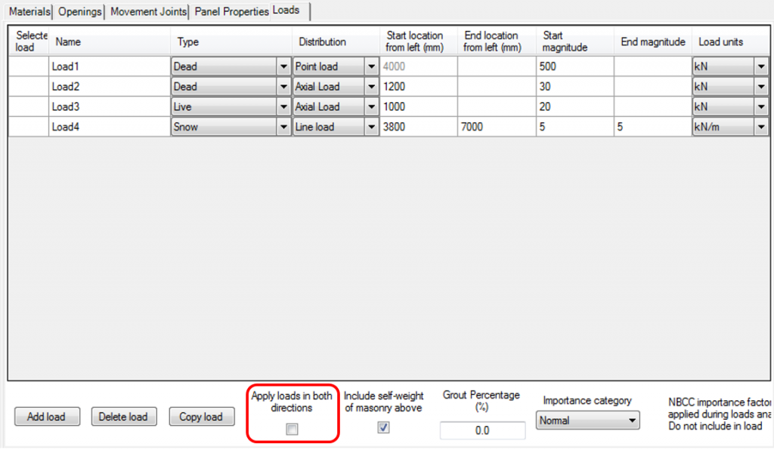
Task: Open the Load units dropdown for Load4
Action: pos(763,127)
